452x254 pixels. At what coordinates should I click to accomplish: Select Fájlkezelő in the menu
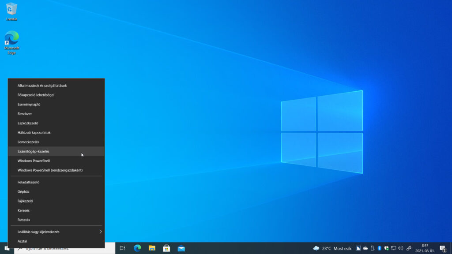pyautogui.click(x=56, y=201)
